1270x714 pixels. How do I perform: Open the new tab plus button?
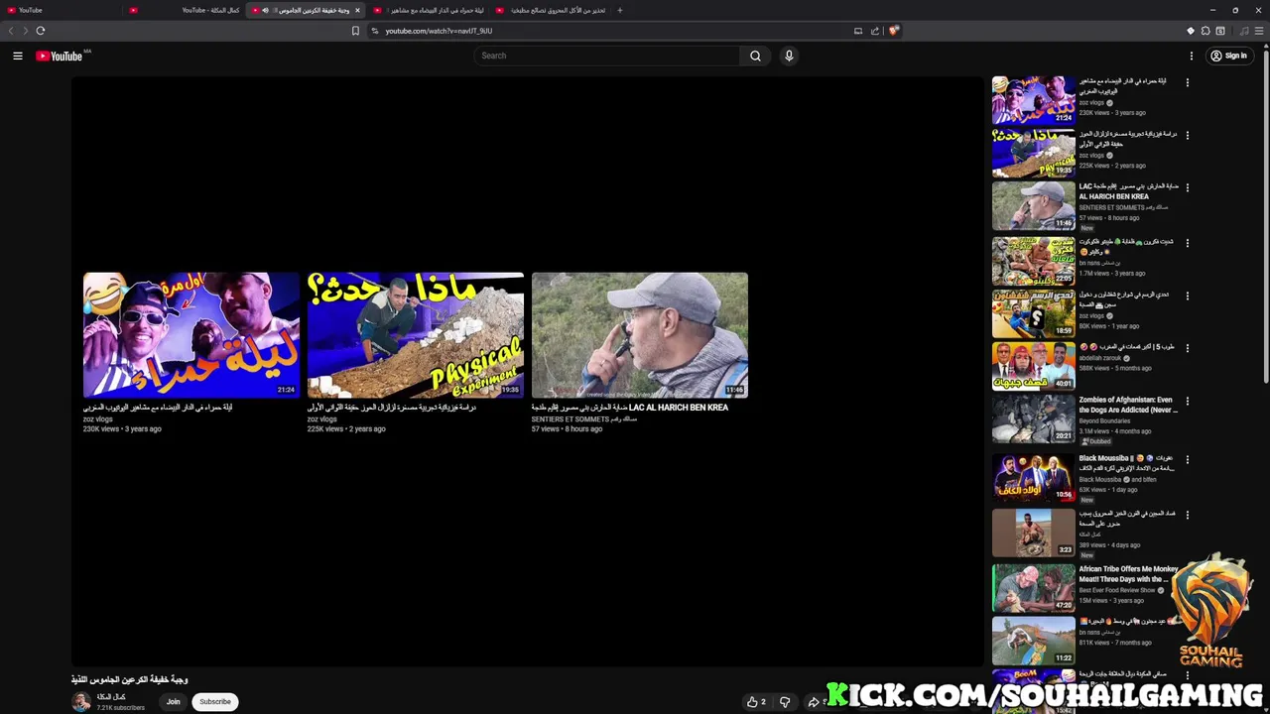[619, 10]
